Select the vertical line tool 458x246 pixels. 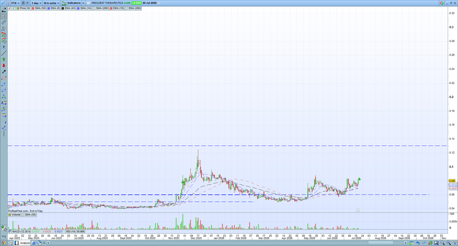coord(4,133)
